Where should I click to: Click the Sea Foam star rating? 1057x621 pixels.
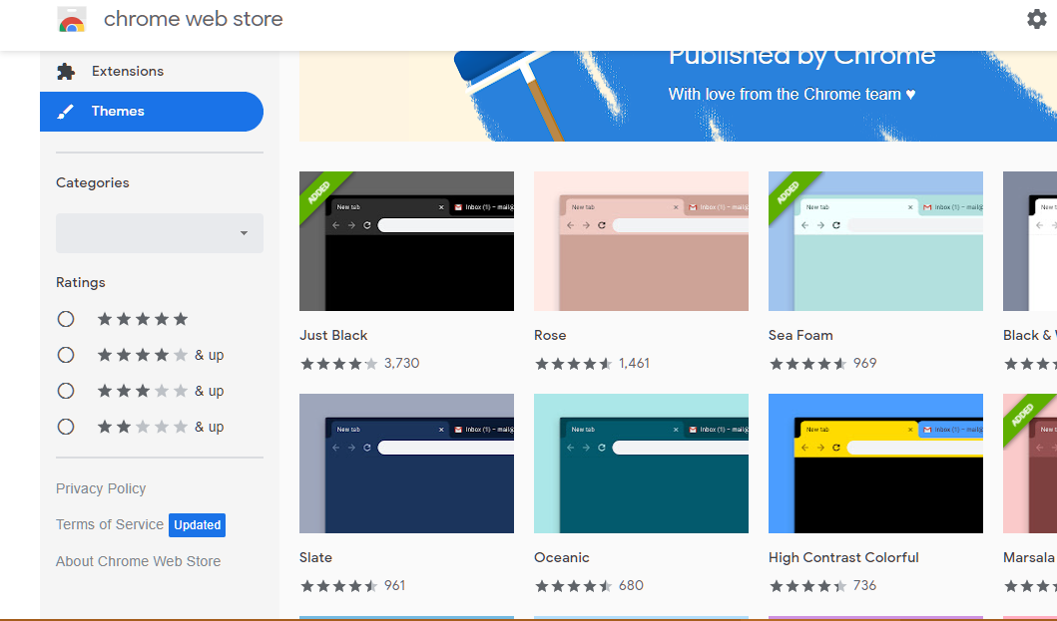point(808,364)
